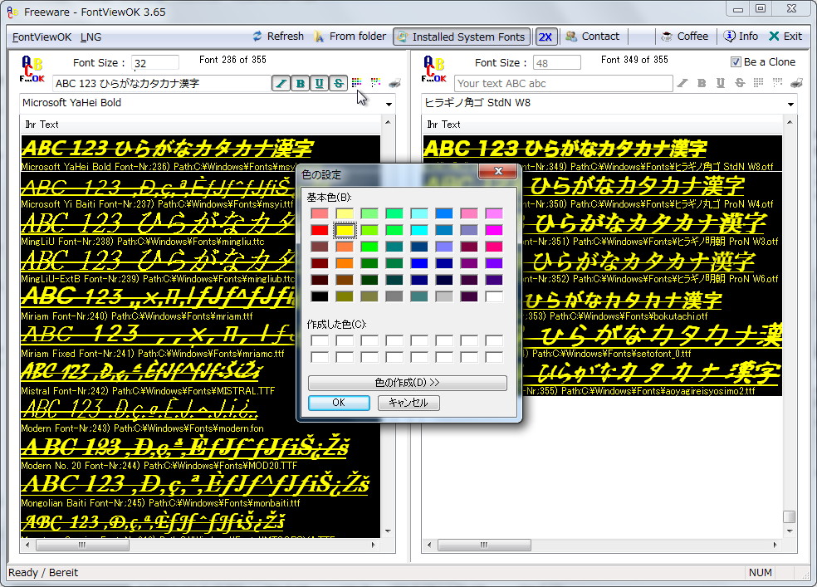Screen dimensions: 817x587
Task: Click the left preview text field
Action: point(162,83)
